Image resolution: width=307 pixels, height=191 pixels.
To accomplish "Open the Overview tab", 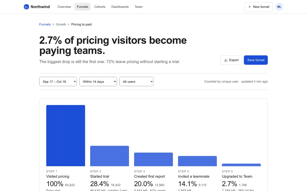I will (64, 7).
